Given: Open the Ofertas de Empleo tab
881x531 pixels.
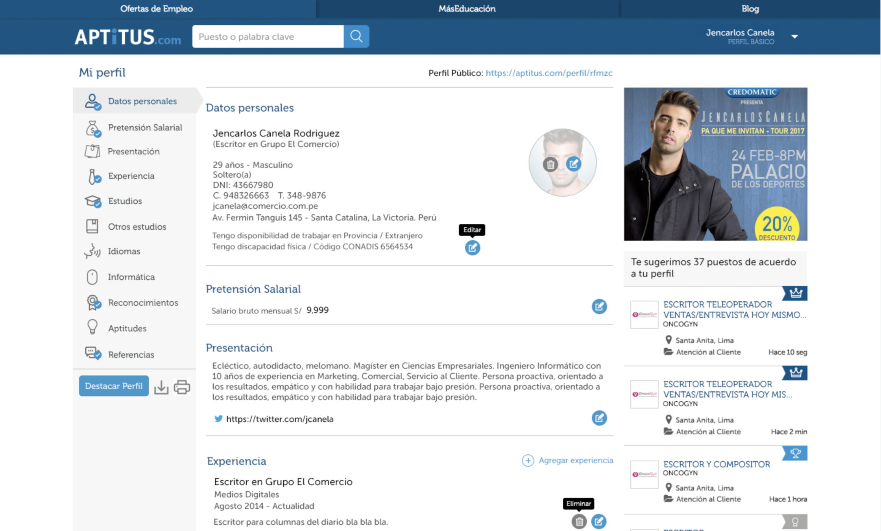Looking at the screenshot, I should point(157,9).
